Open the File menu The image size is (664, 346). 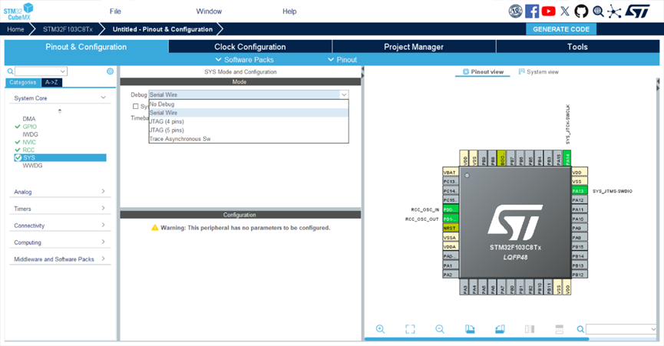[115, 12]
